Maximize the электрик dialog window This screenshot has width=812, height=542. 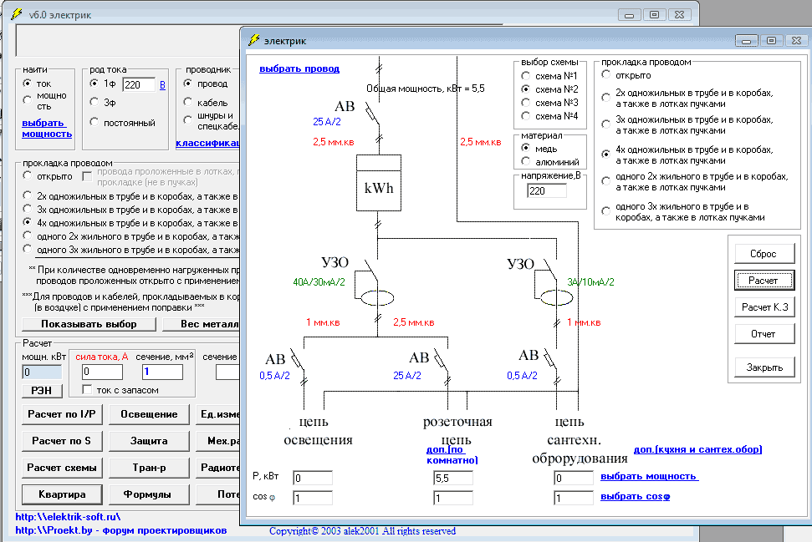point(769,39)
